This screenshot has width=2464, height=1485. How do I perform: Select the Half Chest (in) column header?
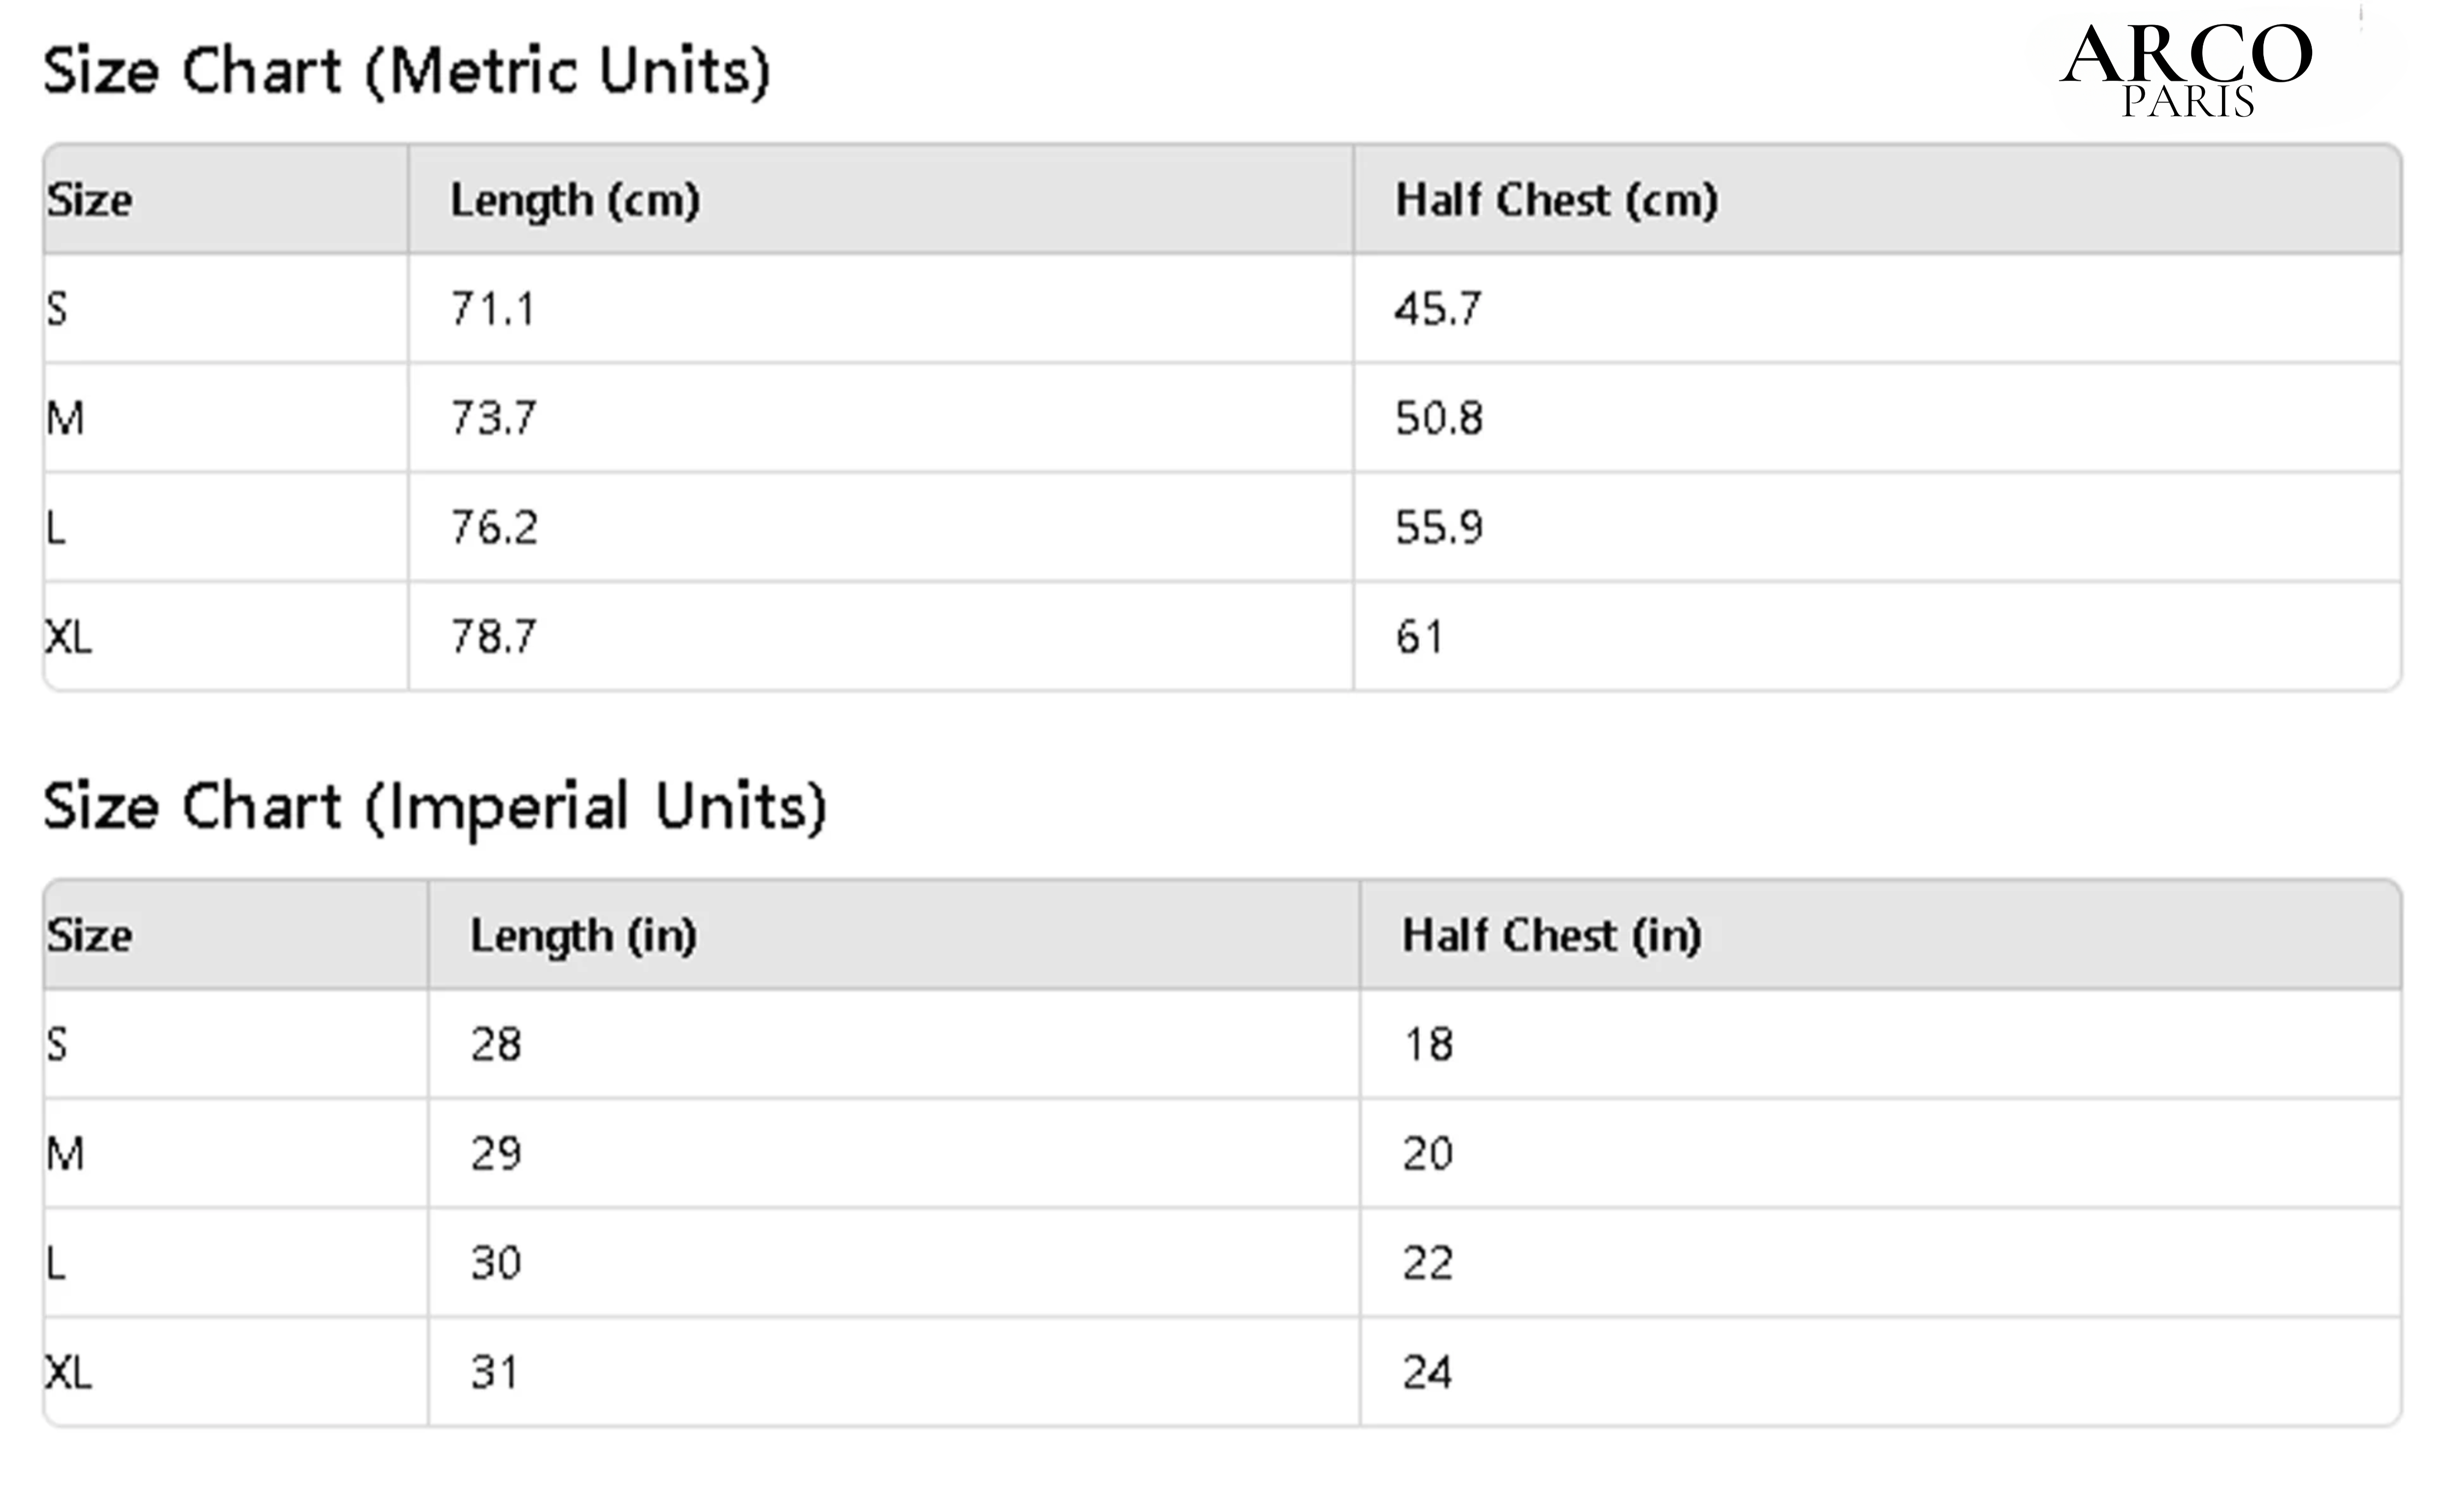coord(1551,936)
